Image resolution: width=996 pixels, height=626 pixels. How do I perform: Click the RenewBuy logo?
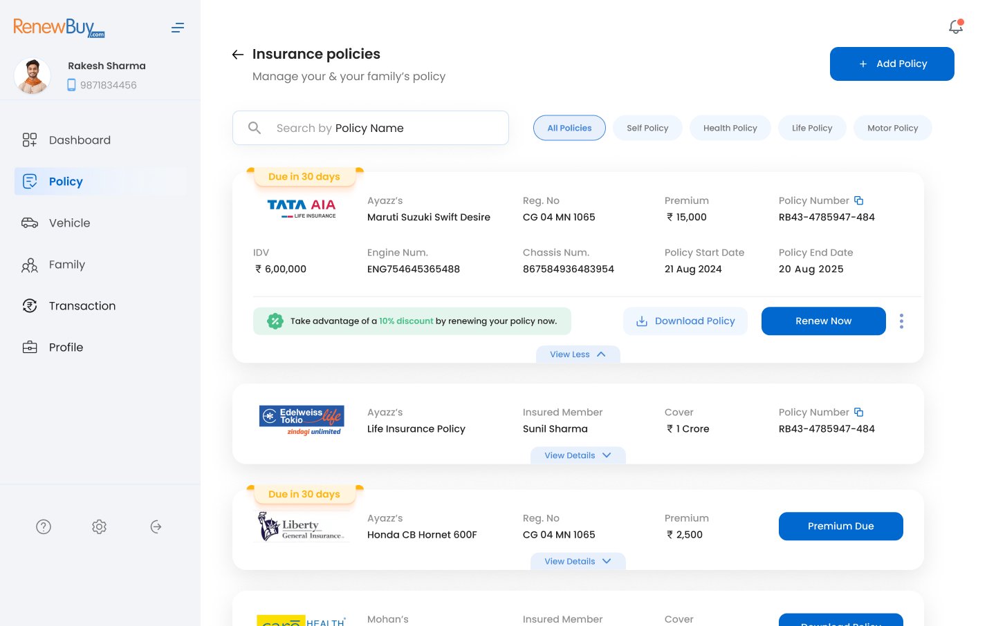59,28
